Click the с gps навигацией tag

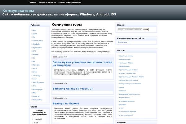tap(126, 115)
